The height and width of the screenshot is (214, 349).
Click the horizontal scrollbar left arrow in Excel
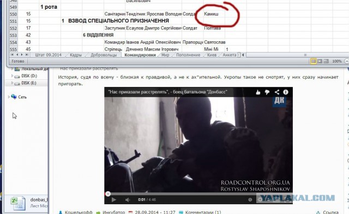(243, 55)
